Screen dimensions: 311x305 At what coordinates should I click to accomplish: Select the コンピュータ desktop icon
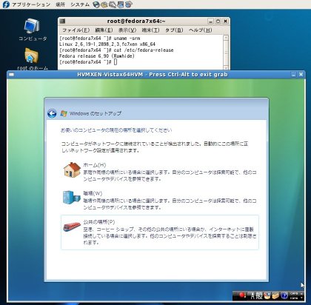tap(33, 30)
